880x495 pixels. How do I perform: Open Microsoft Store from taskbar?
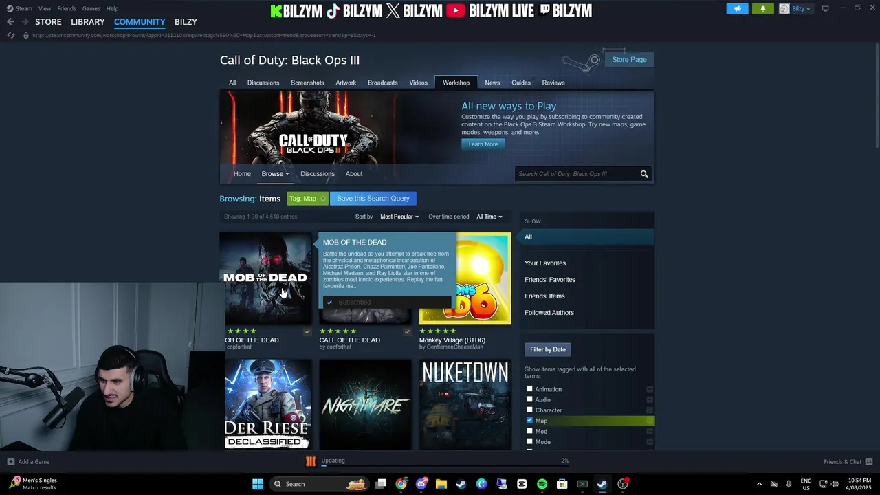[562, 484]
